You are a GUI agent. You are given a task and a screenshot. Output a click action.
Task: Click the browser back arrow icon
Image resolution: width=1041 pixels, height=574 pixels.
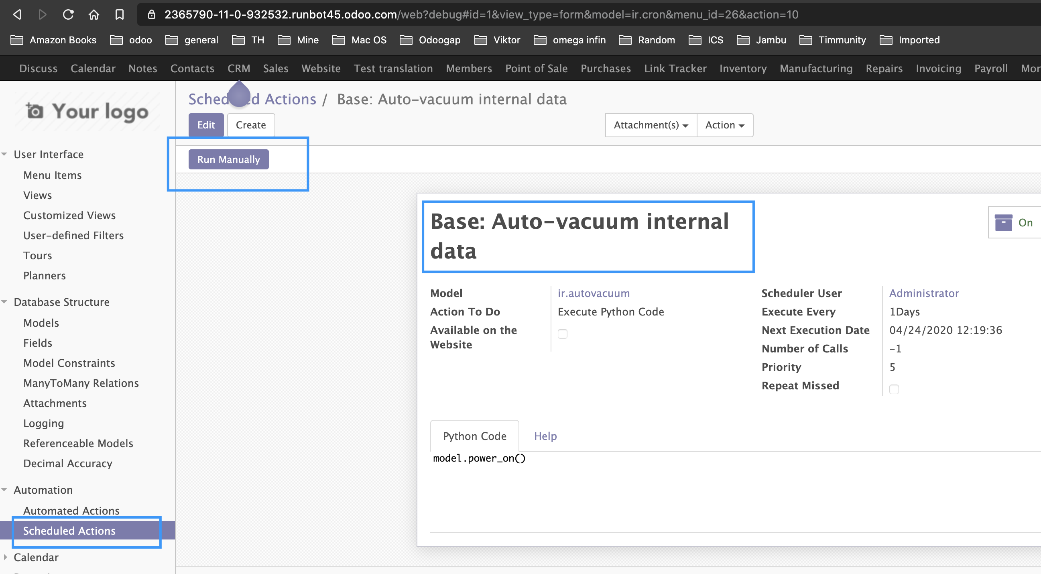(x=17, y=14)
